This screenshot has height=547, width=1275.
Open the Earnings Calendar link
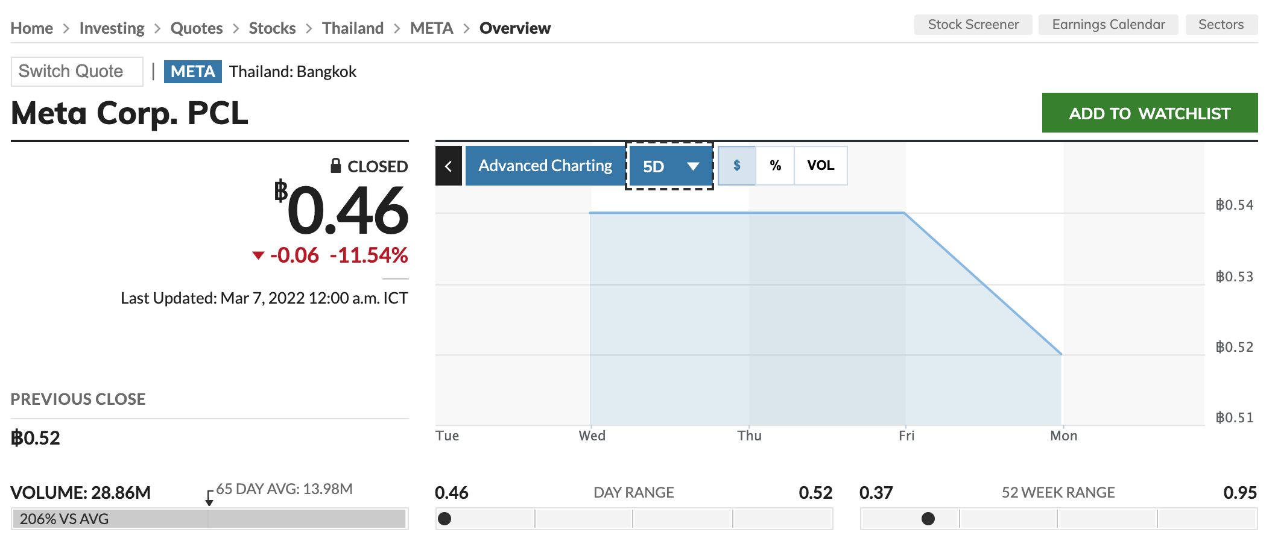[x=1109, y=25]
